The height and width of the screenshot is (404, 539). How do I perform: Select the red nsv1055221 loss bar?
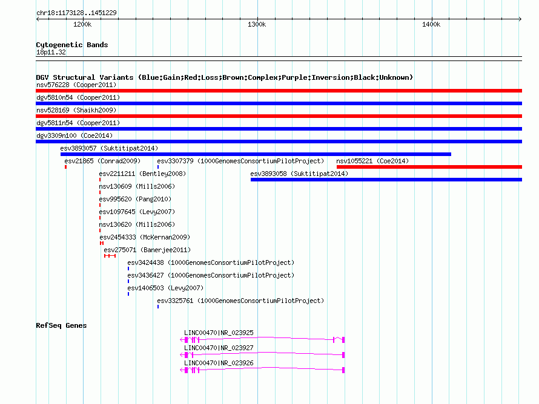(x=429, y=167)
